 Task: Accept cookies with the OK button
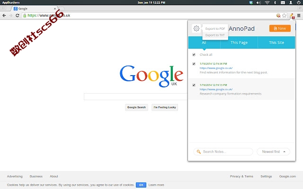[x=141, y=185]
